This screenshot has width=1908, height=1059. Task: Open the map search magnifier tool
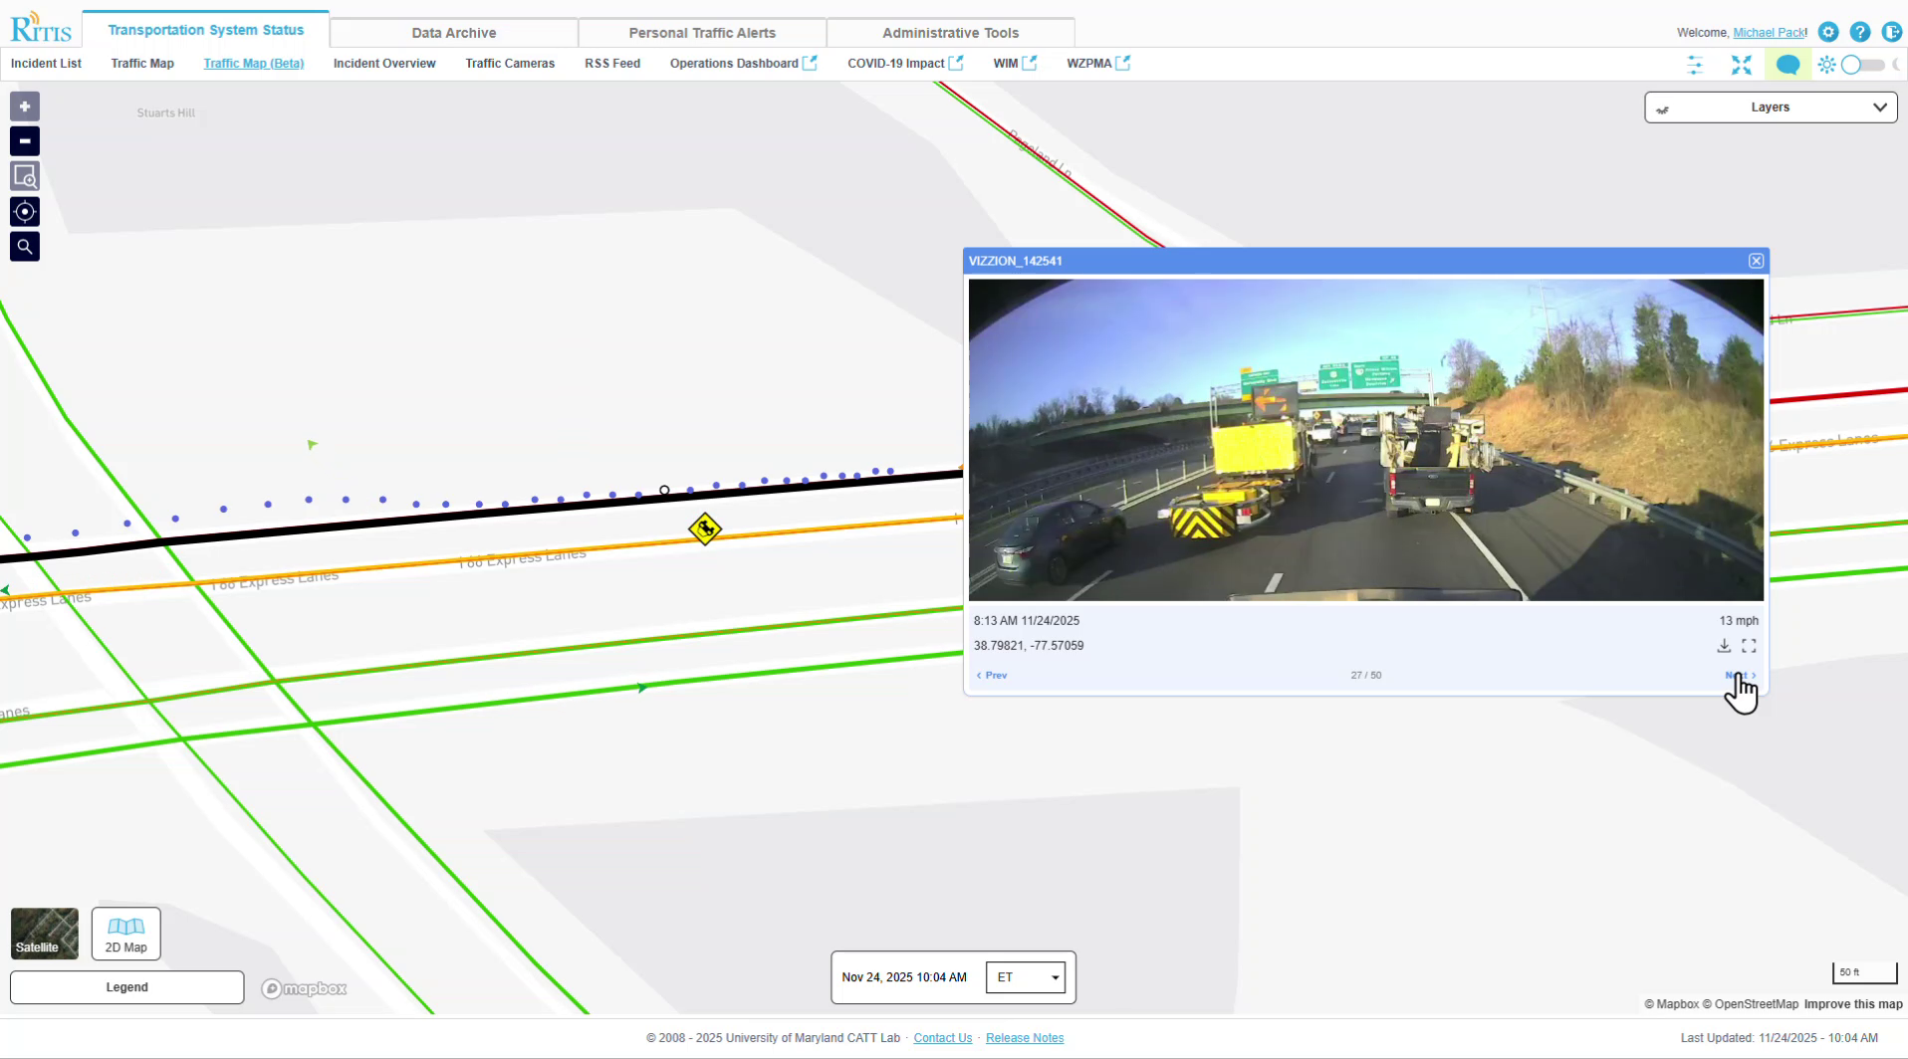(x=25, y=246)
